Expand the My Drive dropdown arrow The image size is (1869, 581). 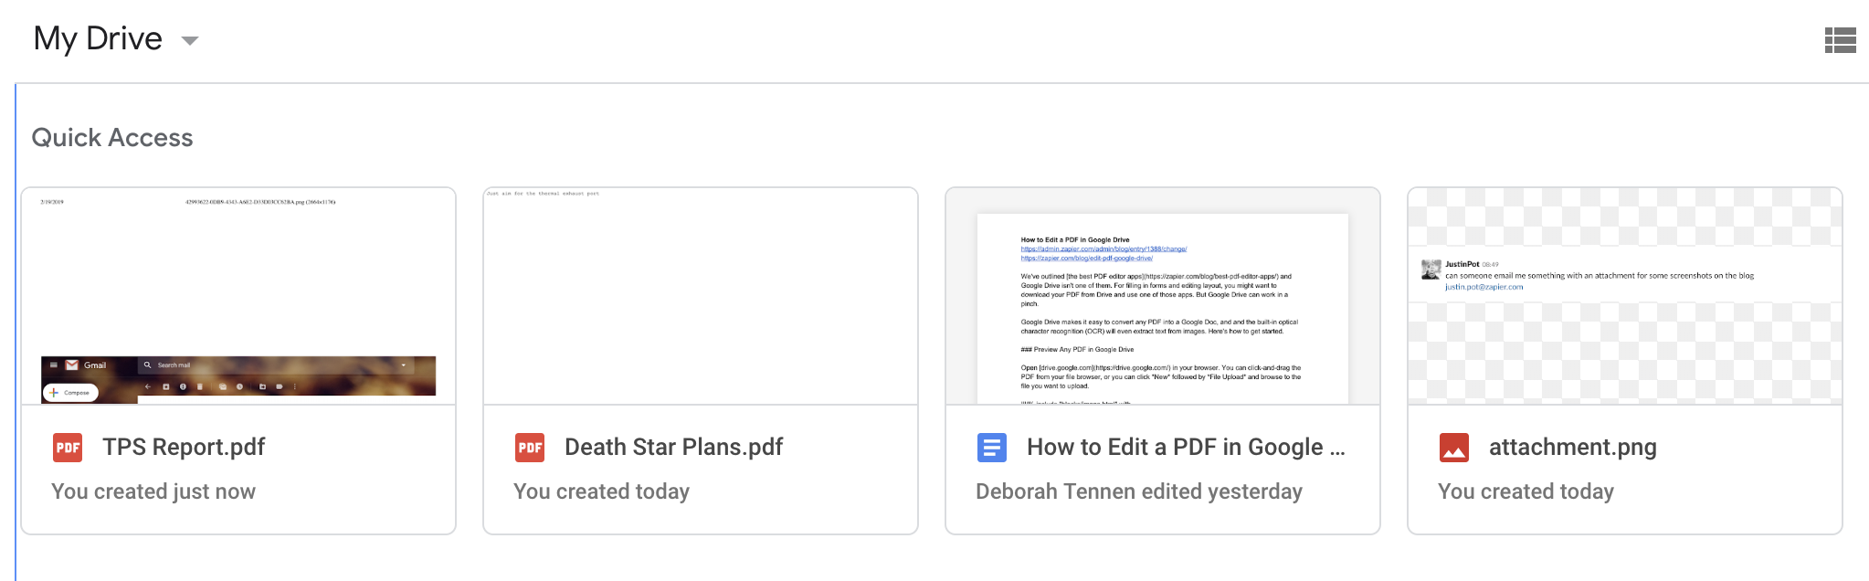pos(190,40)
